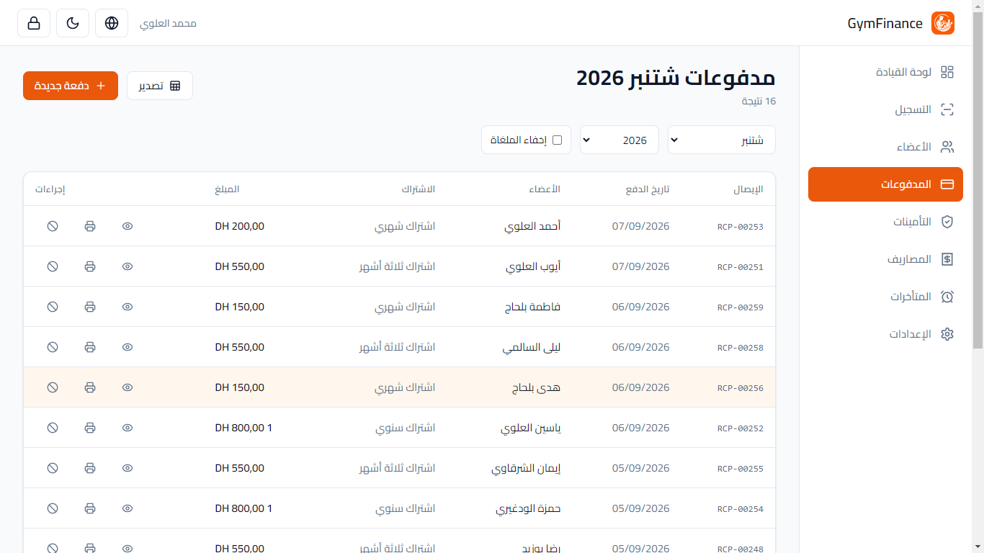Open the الإعدادات settings page
Image resolution: width=984 pixels, height=553 pixels.
tap(885, 334)
